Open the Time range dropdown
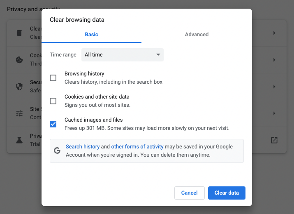The image size is (294, 214). pyautogui.click(x=123, y=55)
